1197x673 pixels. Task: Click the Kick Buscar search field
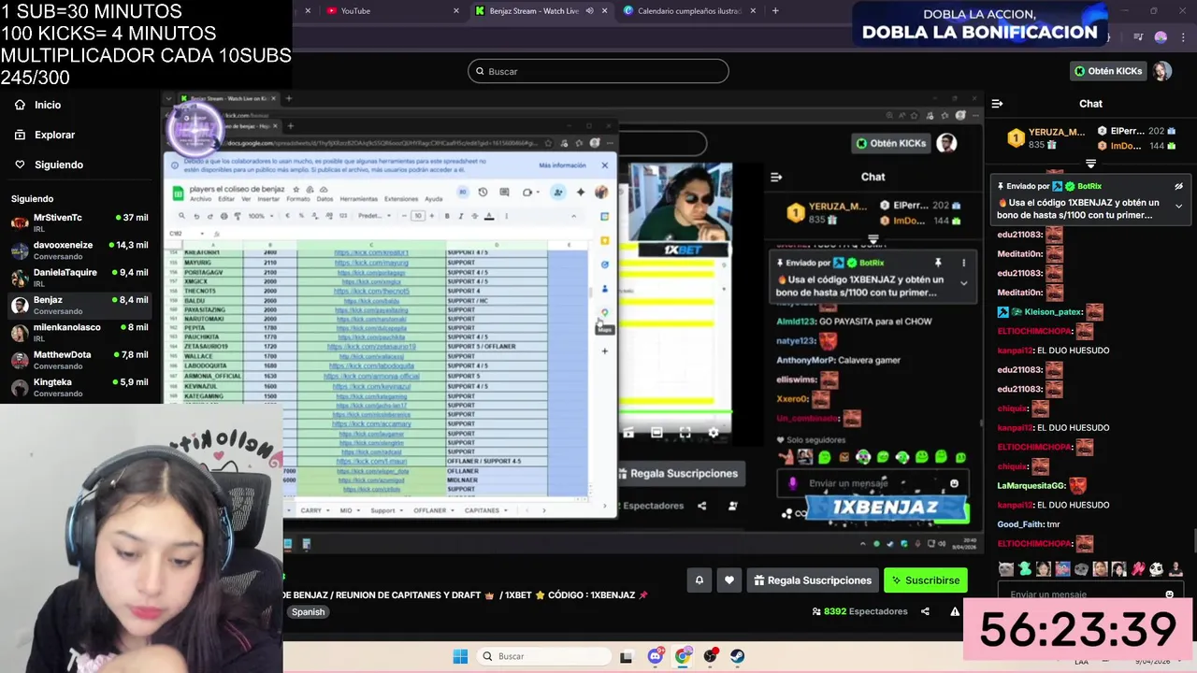pos(598,71)
